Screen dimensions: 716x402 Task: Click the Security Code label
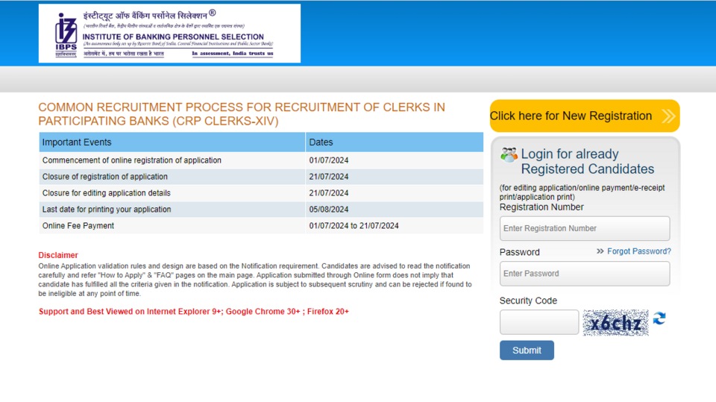coord(528,301)
